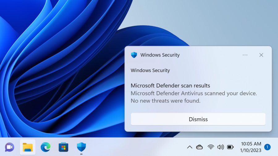Open notification options three-dot menu
The height and width of the screenshot is (156, 278).
coord(245,55)
